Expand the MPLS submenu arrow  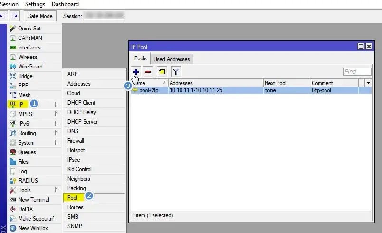[56, 114]
